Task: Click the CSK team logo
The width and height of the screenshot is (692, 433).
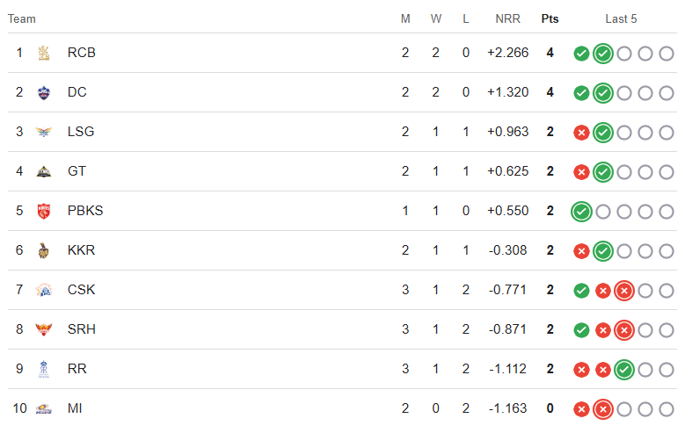Action: pos(43,290)
